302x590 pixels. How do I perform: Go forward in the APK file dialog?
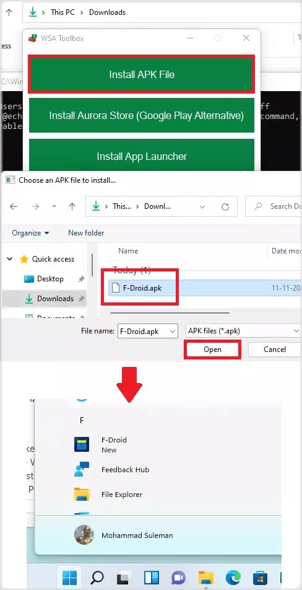pos(35,206)
